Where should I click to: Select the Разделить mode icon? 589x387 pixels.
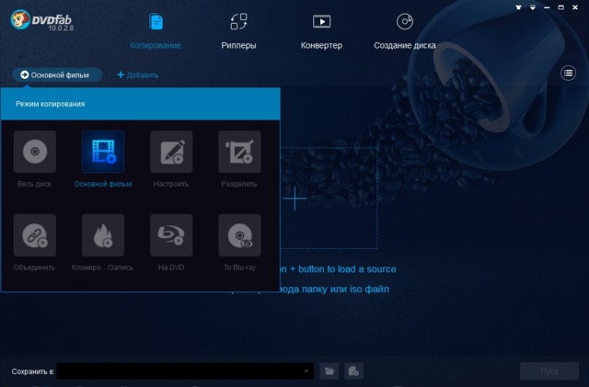tap(239, 153)
